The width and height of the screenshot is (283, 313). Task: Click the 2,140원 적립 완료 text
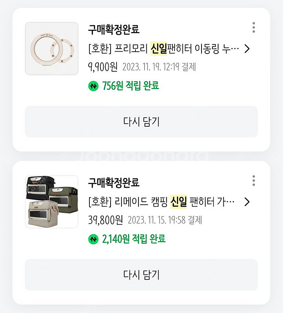[134, 239]
